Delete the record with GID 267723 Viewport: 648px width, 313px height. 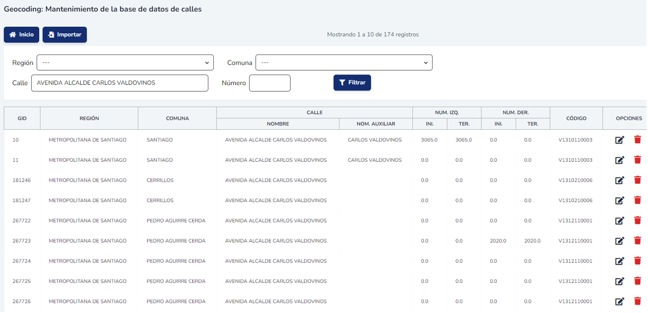tap(637, 241)
